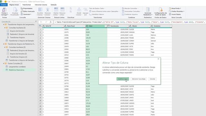Screen dimensions: 206x116
Task: Click row 1 number header in grid
Action: coord(40,29)
